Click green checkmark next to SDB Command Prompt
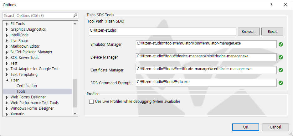293x136 pixels. point(281,83)
